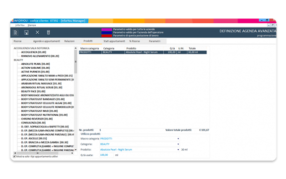Click the new document toolbar icon

15,33
